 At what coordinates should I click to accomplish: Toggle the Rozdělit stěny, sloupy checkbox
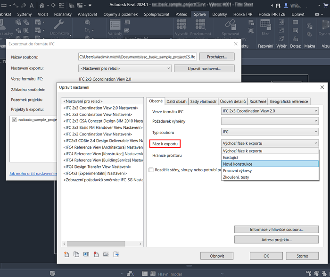[x=151, y=170]
